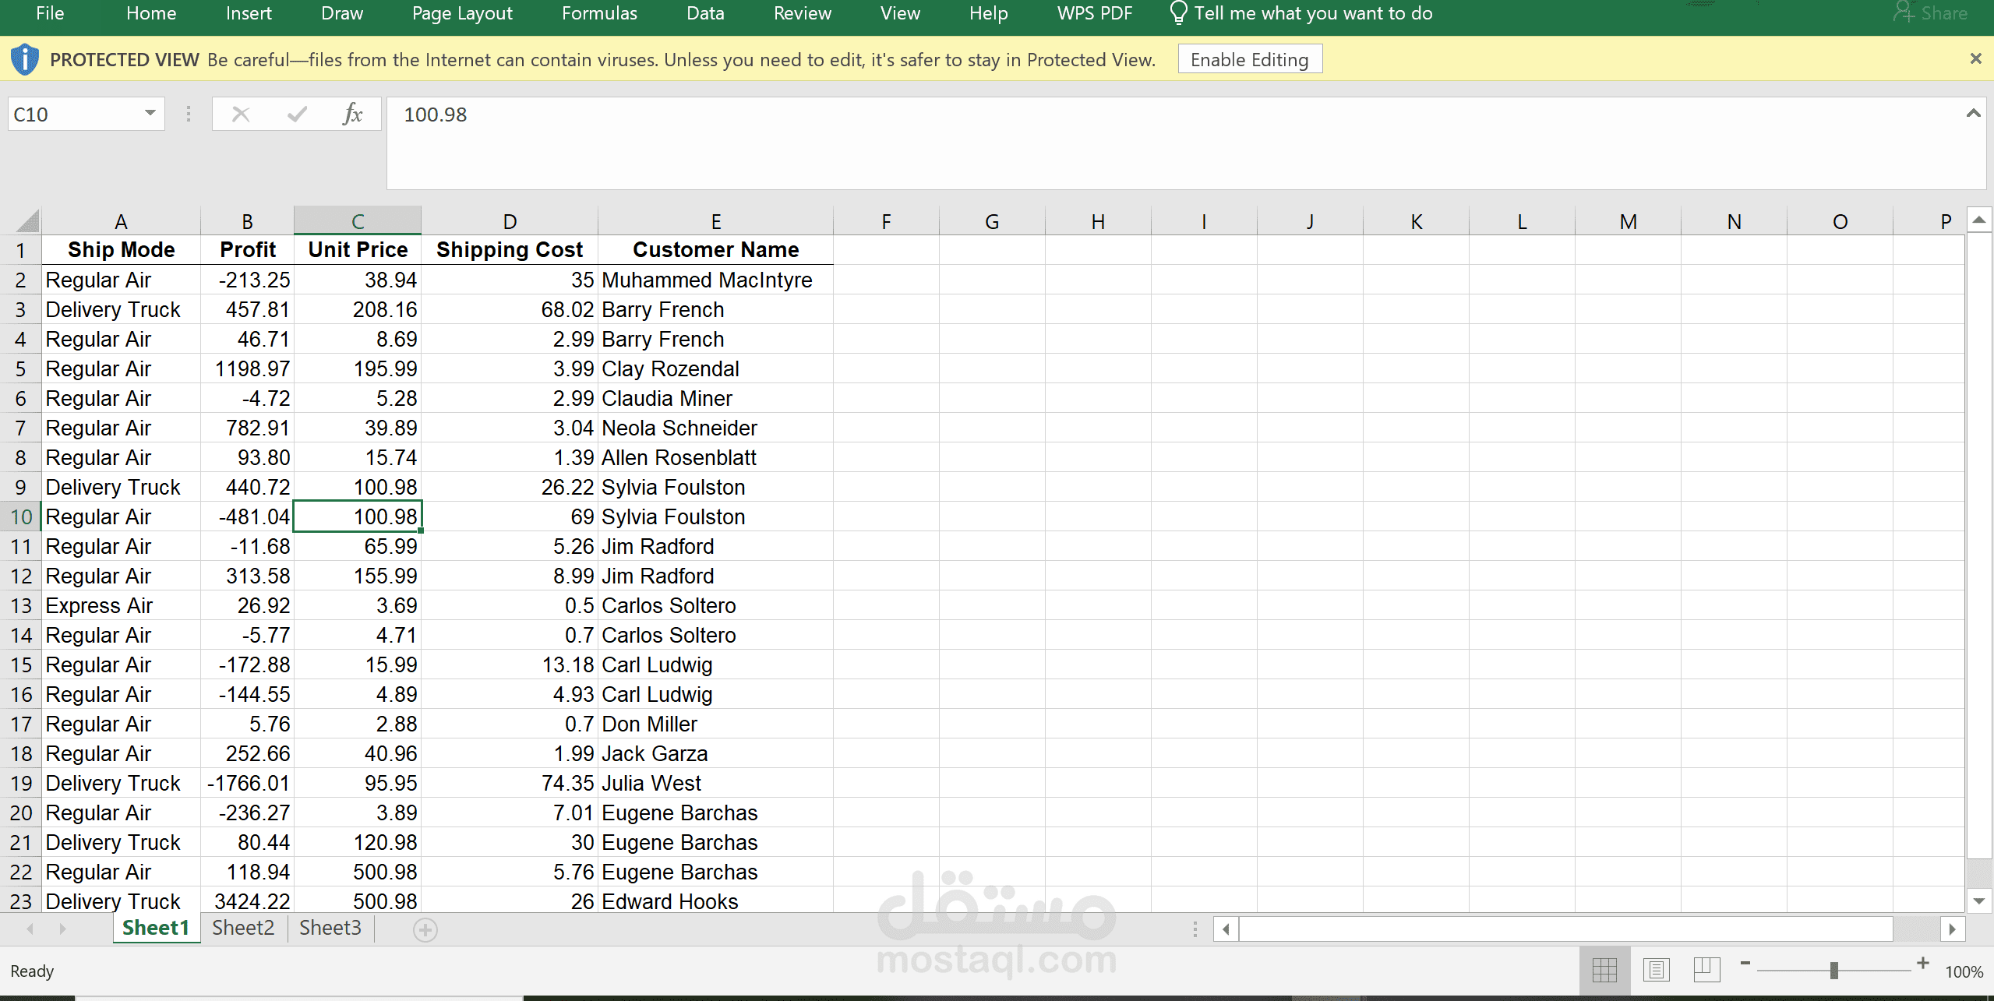Add a new sheet with plus icon
Viewport: 1994px width, 1001px height.
point(425,929)
